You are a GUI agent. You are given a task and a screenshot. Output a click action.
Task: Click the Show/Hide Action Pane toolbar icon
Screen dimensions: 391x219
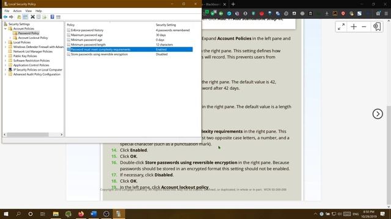58,17
